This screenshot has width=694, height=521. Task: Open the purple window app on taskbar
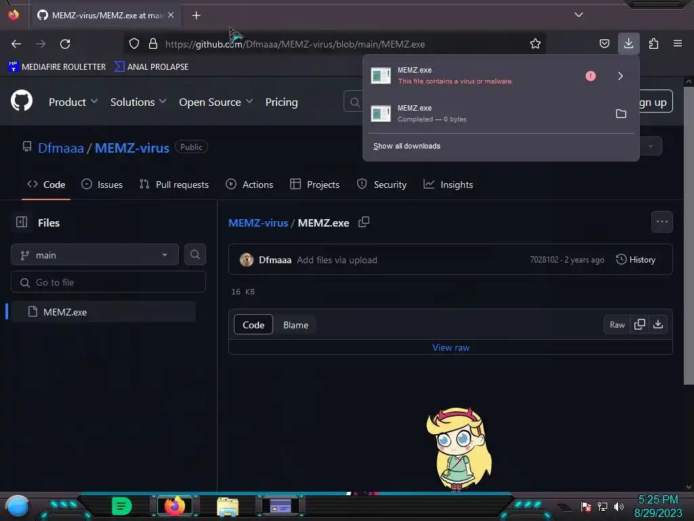(281, 506)
